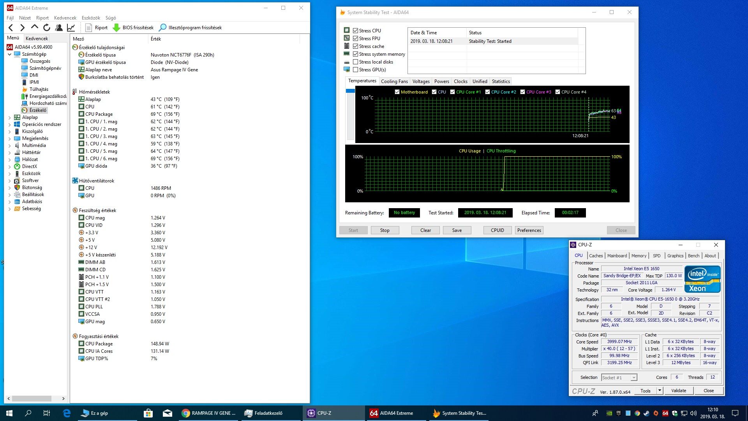Expand the Kiszolgáló tree node
The width and height of the screenshot is (748, 421).
click(10, 131)
